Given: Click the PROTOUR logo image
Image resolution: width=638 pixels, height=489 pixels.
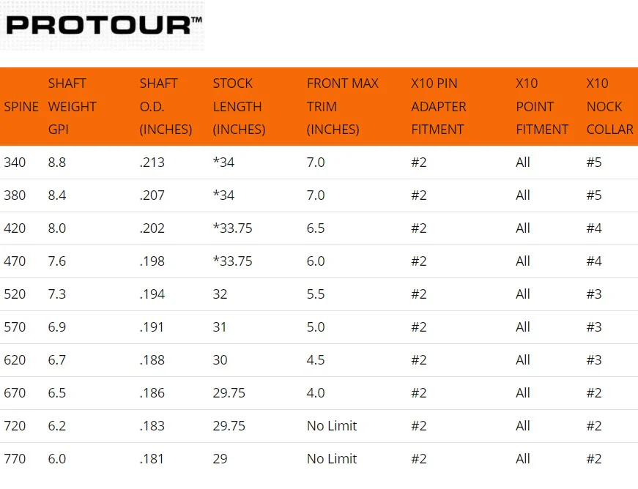Looking at the screenshot, I should point(102,25).
